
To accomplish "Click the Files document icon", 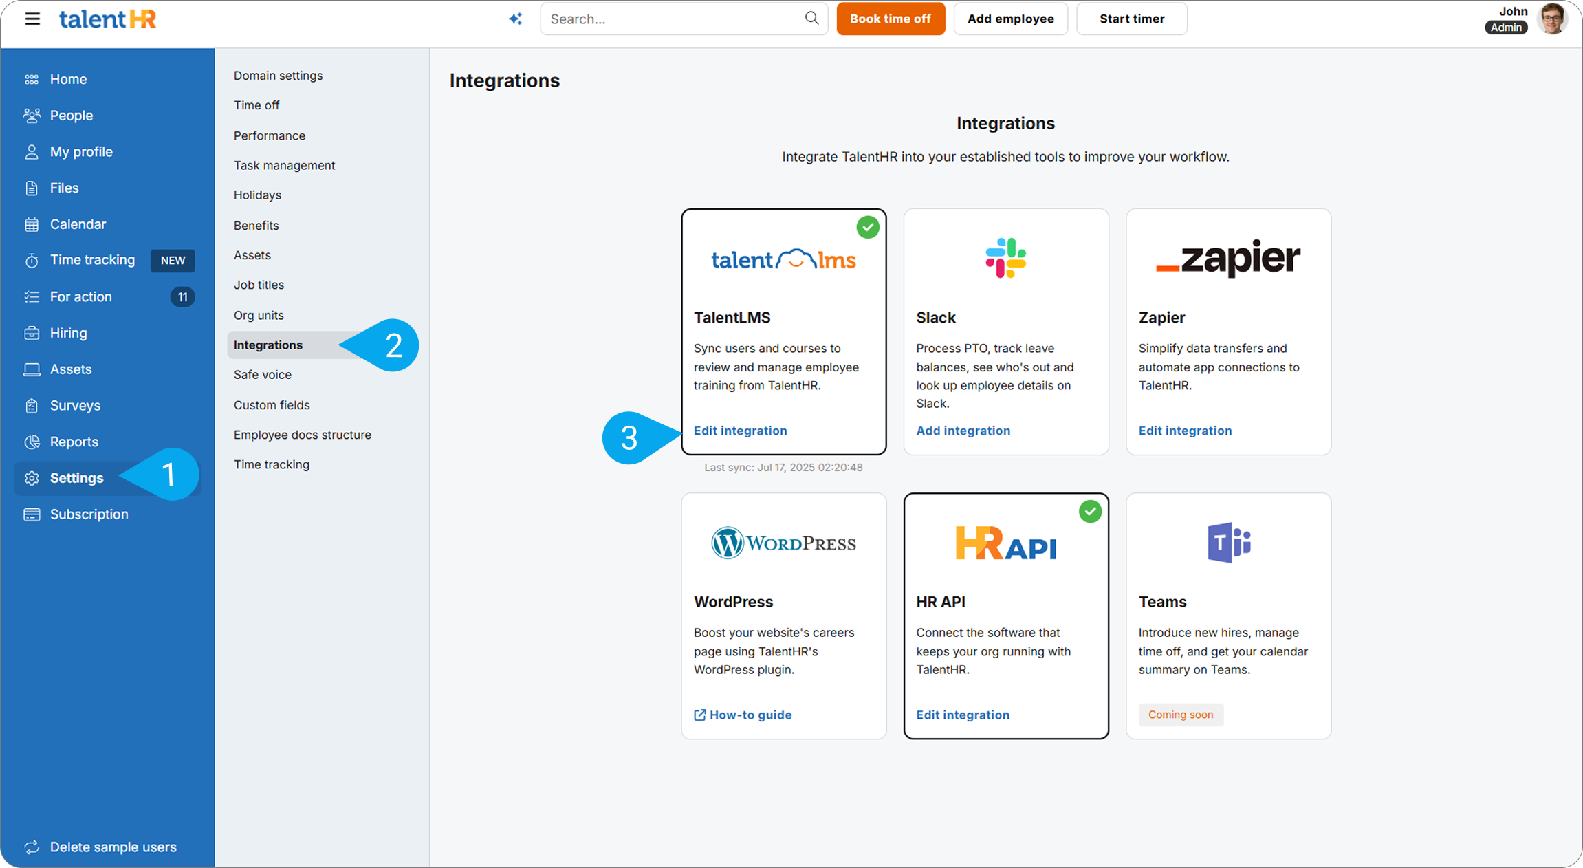I will (32, 188).
